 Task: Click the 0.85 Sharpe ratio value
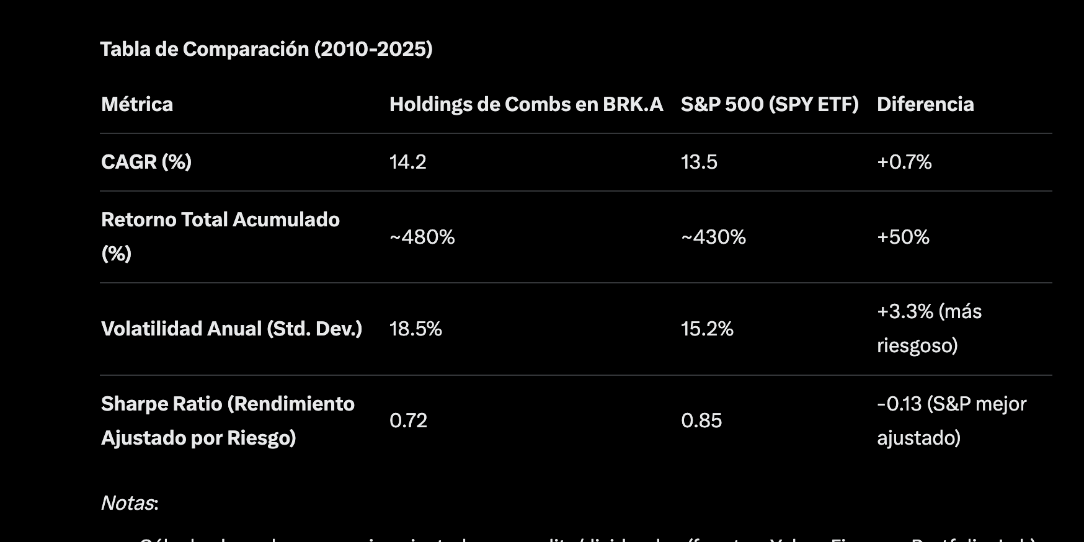tap(701, 420)
